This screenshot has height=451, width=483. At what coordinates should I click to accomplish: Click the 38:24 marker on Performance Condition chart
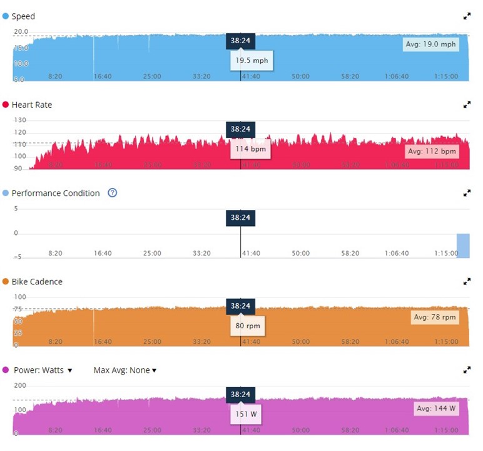241,218
